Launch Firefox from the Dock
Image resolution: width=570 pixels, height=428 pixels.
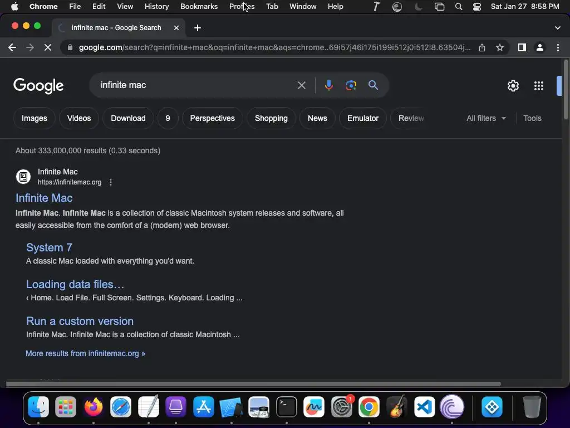[x=94, y=406]
